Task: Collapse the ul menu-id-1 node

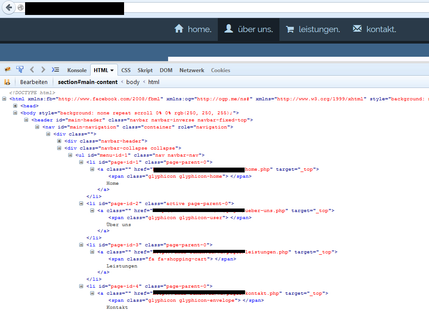Action: [x=70, y=155]
